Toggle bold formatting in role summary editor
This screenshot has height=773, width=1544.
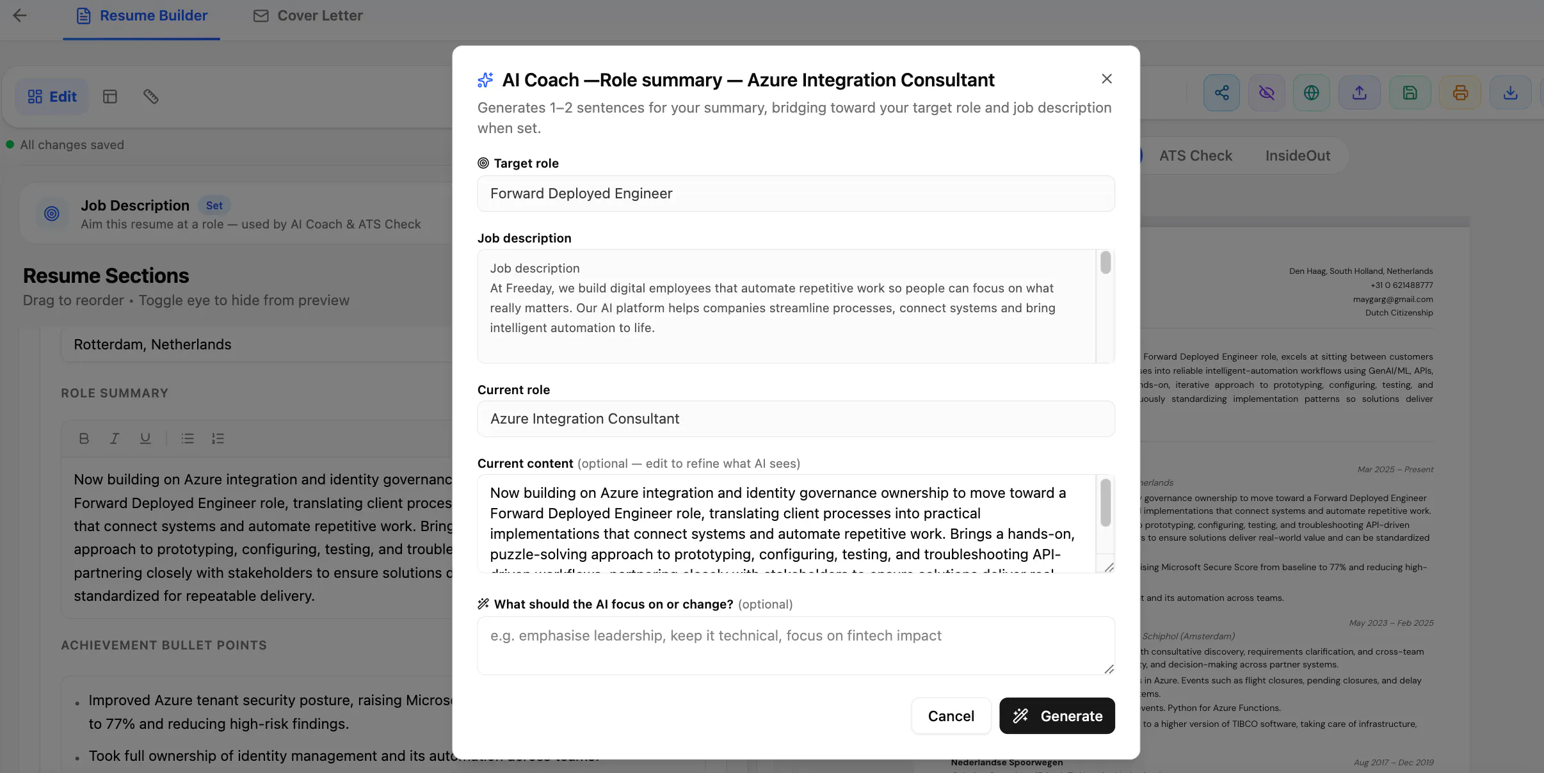[x=84, y=438]
